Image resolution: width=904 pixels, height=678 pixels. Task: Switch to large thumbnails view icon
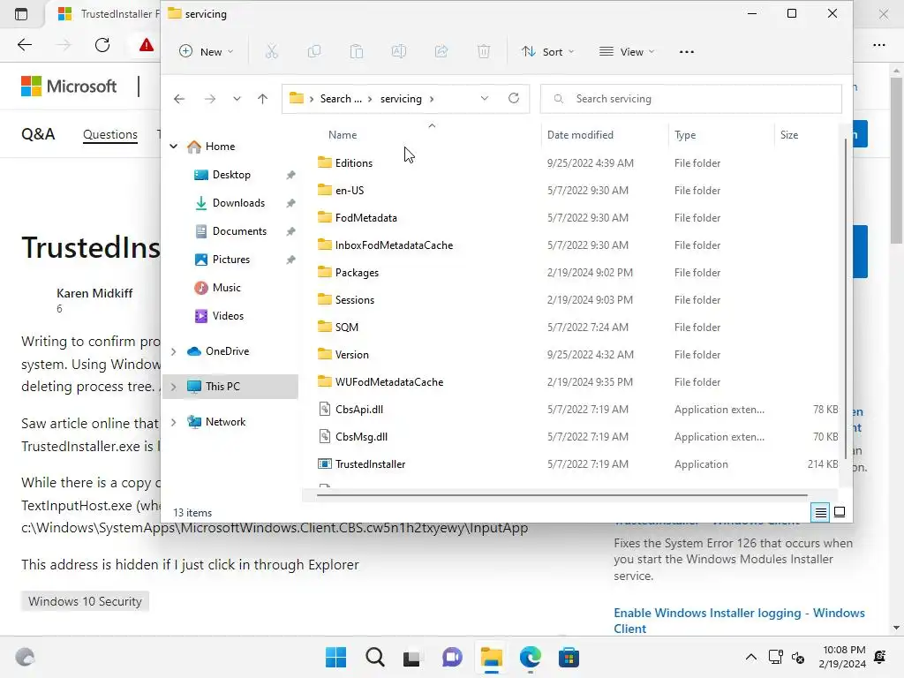click(x=840, y=512)
